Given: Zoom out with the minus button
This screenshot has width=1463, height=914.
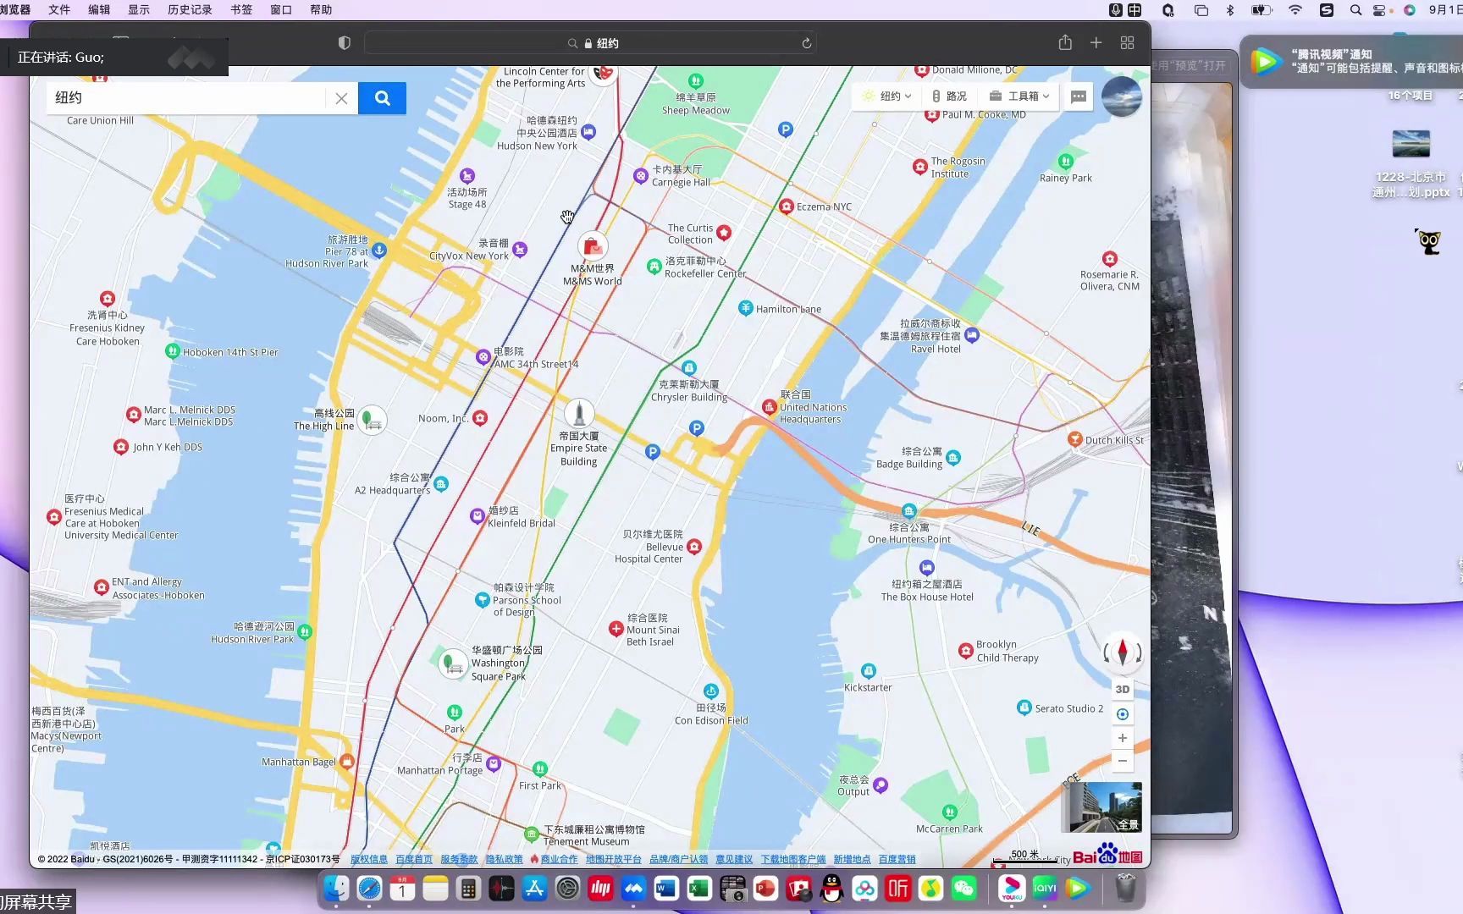Looking at the screenshot, I should (1123, 761).
